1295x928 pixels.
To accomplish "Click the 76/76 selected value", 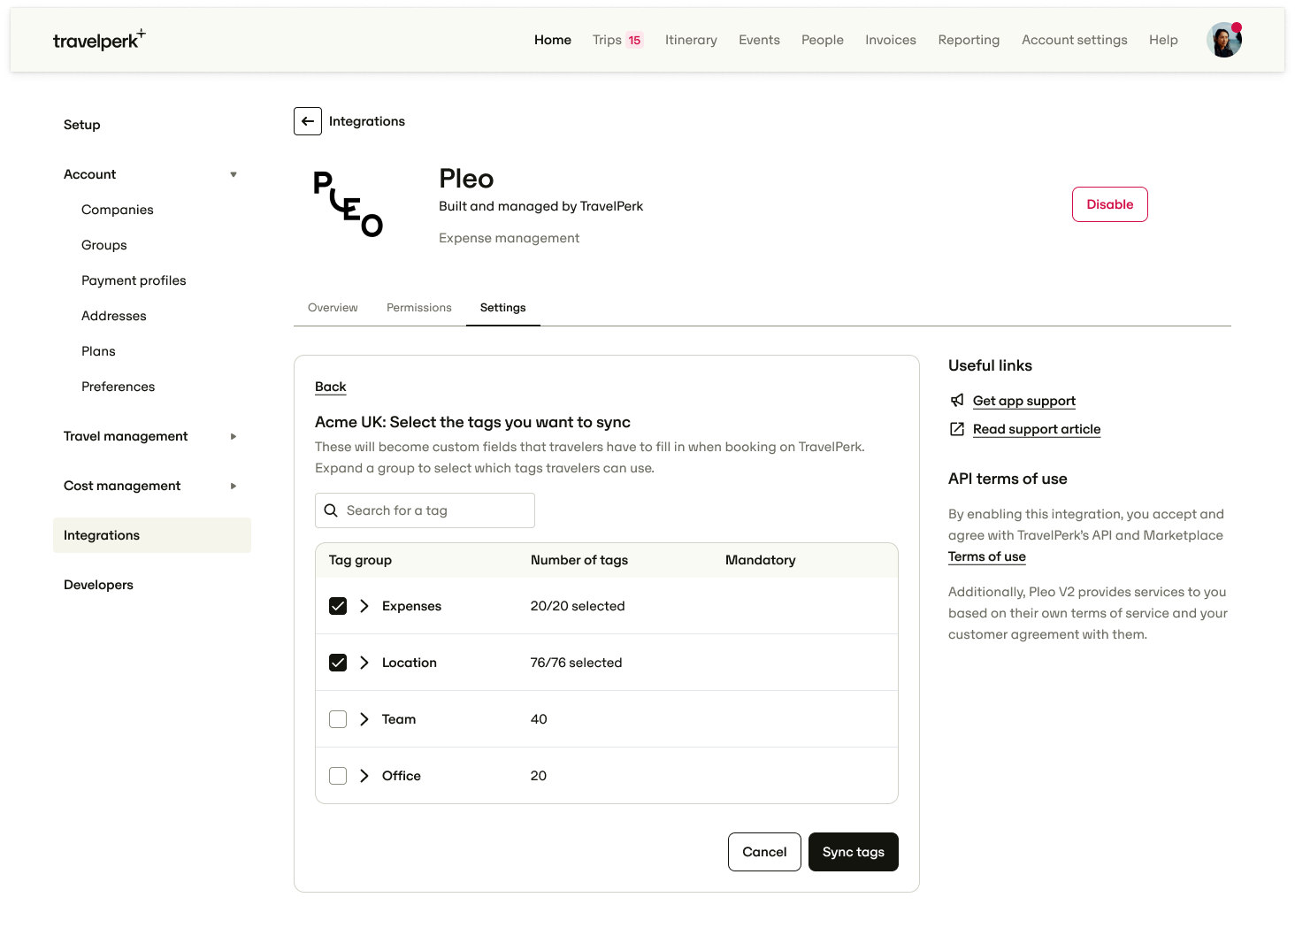I will (577, 663).
